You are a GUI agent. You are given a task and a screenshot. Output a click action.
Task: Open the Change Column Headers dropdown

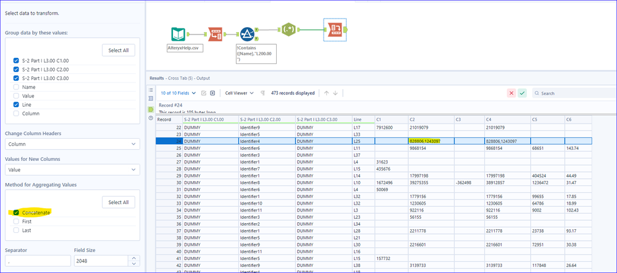tap(73, 144)
